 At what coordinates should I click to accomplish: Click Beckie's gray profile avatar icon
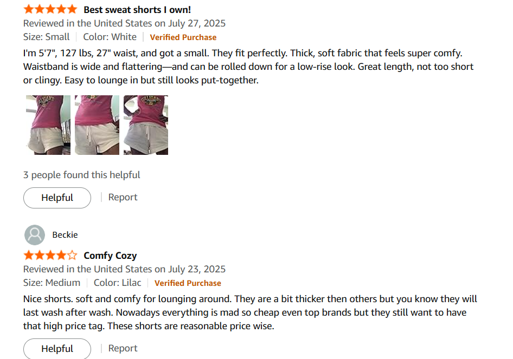point(35,235)
